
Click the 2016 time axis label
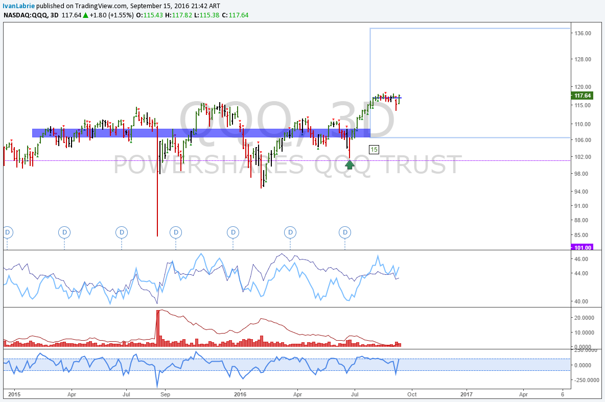click(240, 394)
